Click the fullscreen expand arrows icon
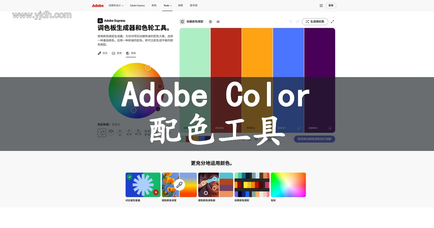This screenshot has width=434, height=228. coord(332,22)
